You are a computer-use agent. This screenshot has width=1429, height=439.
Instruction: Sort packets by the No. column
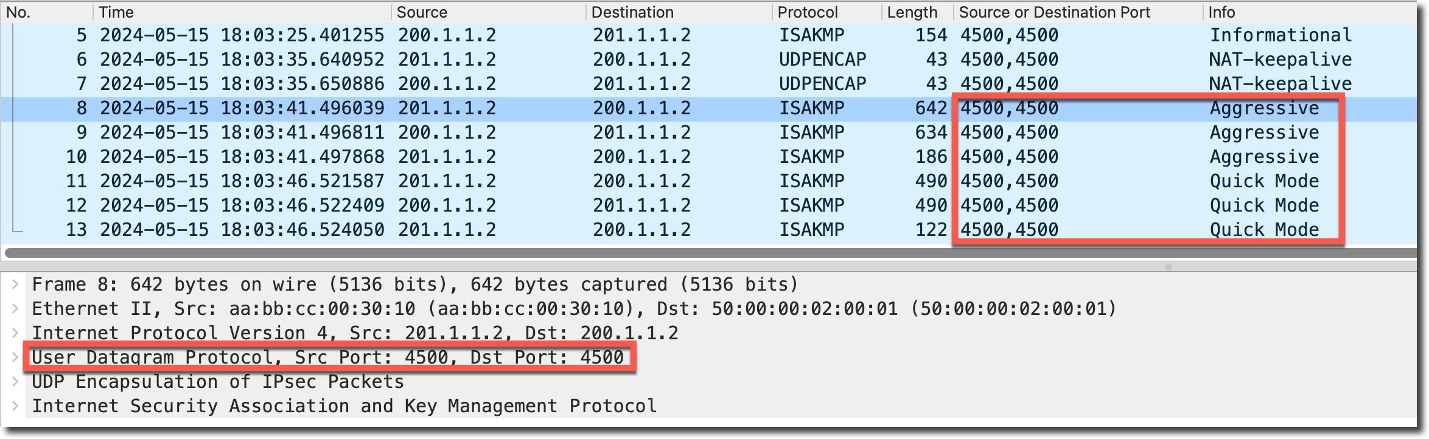pos(18,12)
